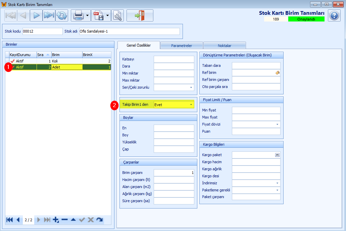
Task: Click the Katsayı input field
Action: (174, 59)
